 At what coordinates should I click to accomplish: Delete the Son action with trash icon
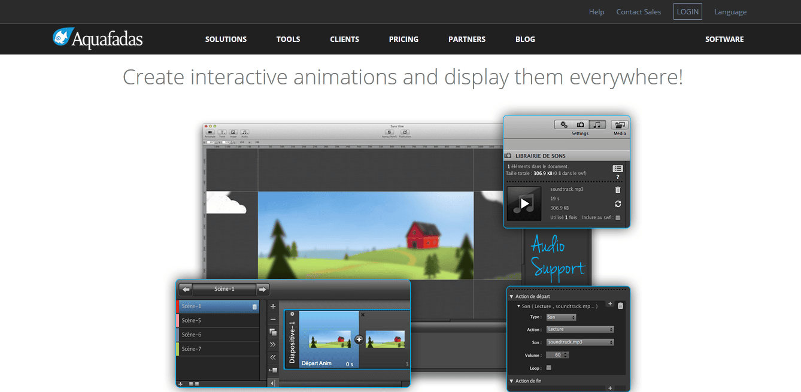[620, 305]
